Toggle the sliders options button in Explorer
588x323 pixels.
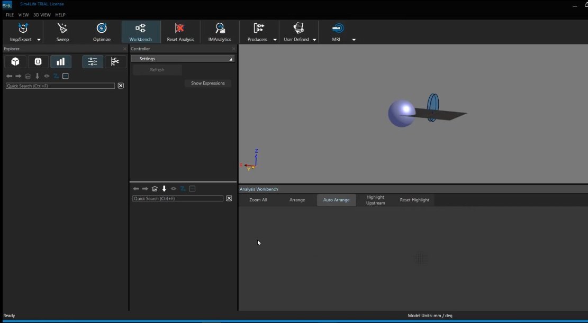[x=93, y=62]
